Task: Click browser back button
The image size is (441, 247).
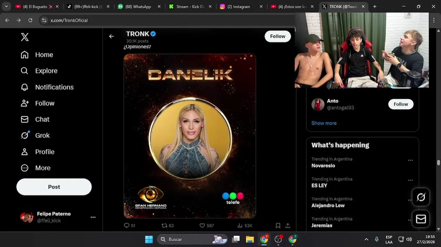Action: tap(7, 20)
